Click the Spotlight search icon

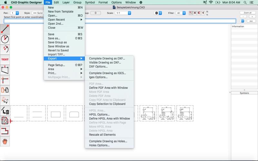tap(245, 3)
